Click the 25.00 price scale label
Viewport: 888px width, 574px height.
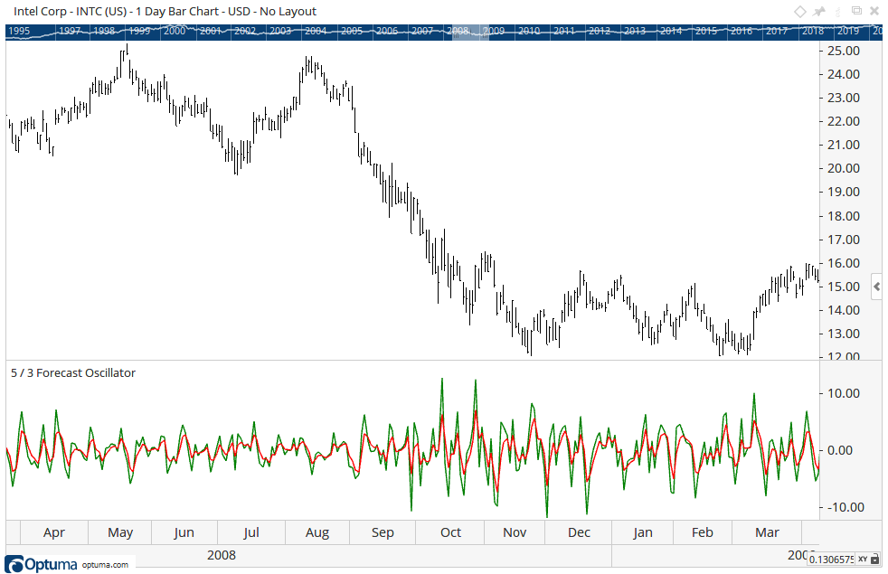pos(844,51)
